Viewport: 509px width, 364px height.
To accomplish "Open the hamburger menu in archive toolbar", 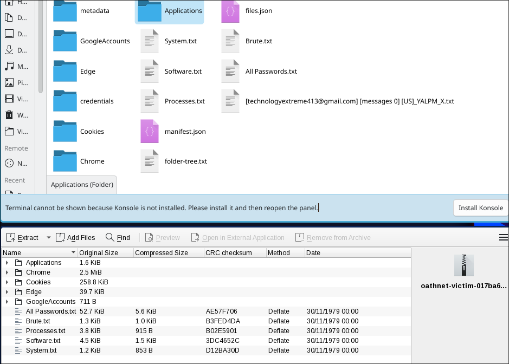I will click(x=503, y=237).
